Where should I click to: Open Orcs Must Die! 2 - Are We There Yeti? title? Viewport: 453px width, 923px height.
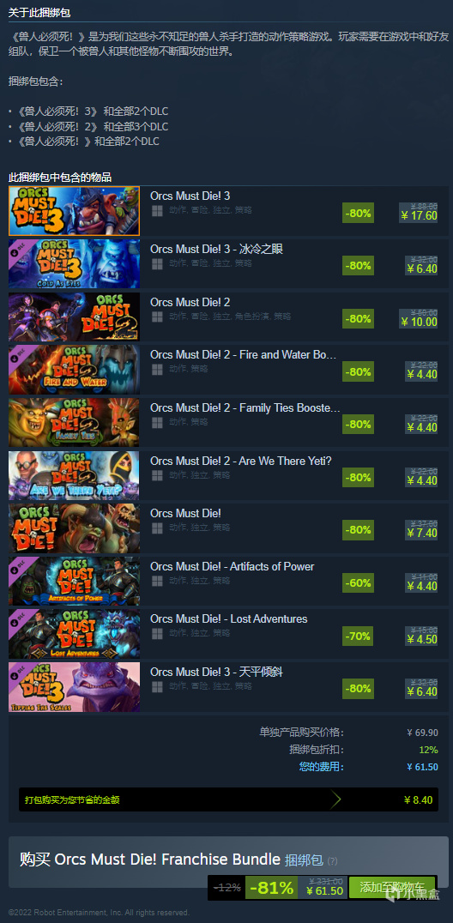241,461
